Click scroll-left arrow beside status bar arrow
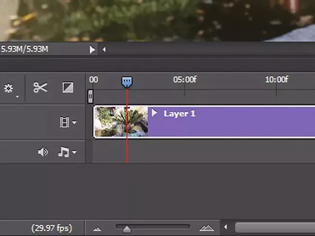This screenshot has height=236, width=315. [104, 49]
